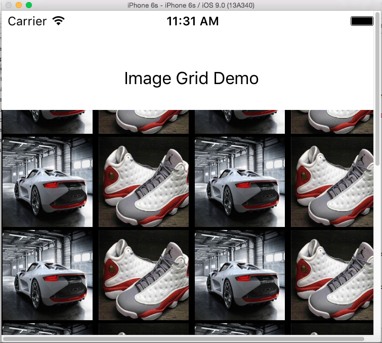Click the horizontal scrollbar of simulator window

click(184, 339)
